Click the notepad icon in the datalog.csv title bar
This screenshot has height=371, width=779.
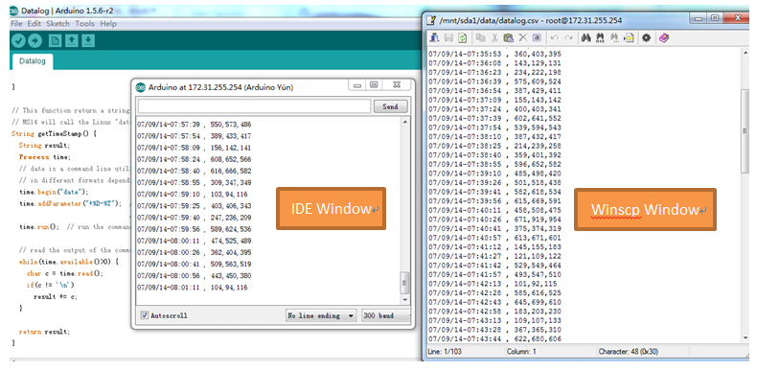pyautogui.click(x=432, y=20)
